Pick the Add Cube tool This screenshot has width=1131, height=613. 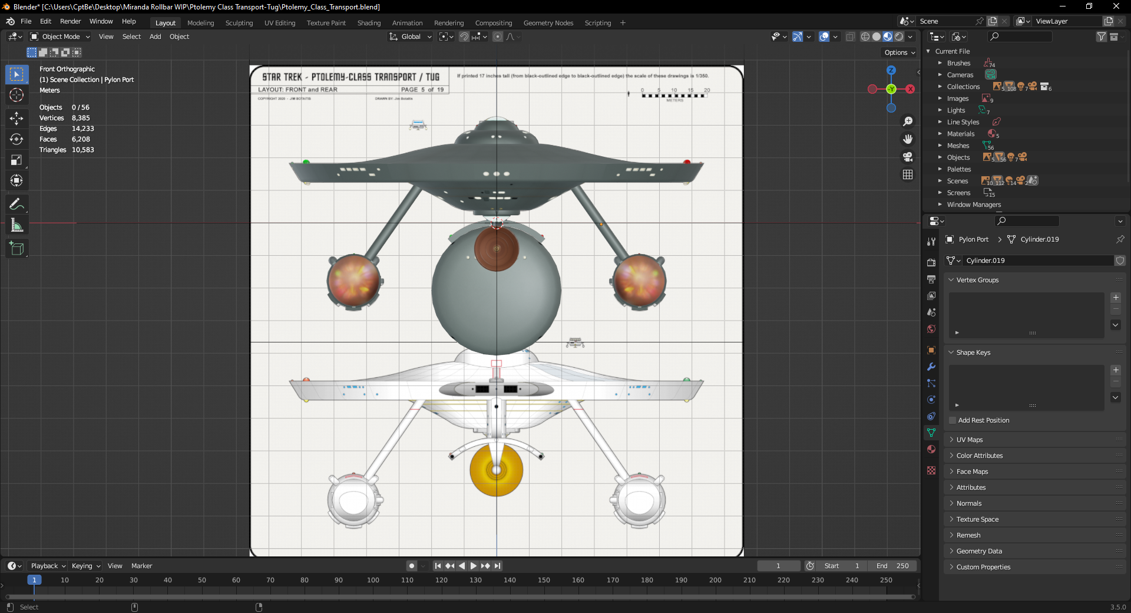(16, 249)
